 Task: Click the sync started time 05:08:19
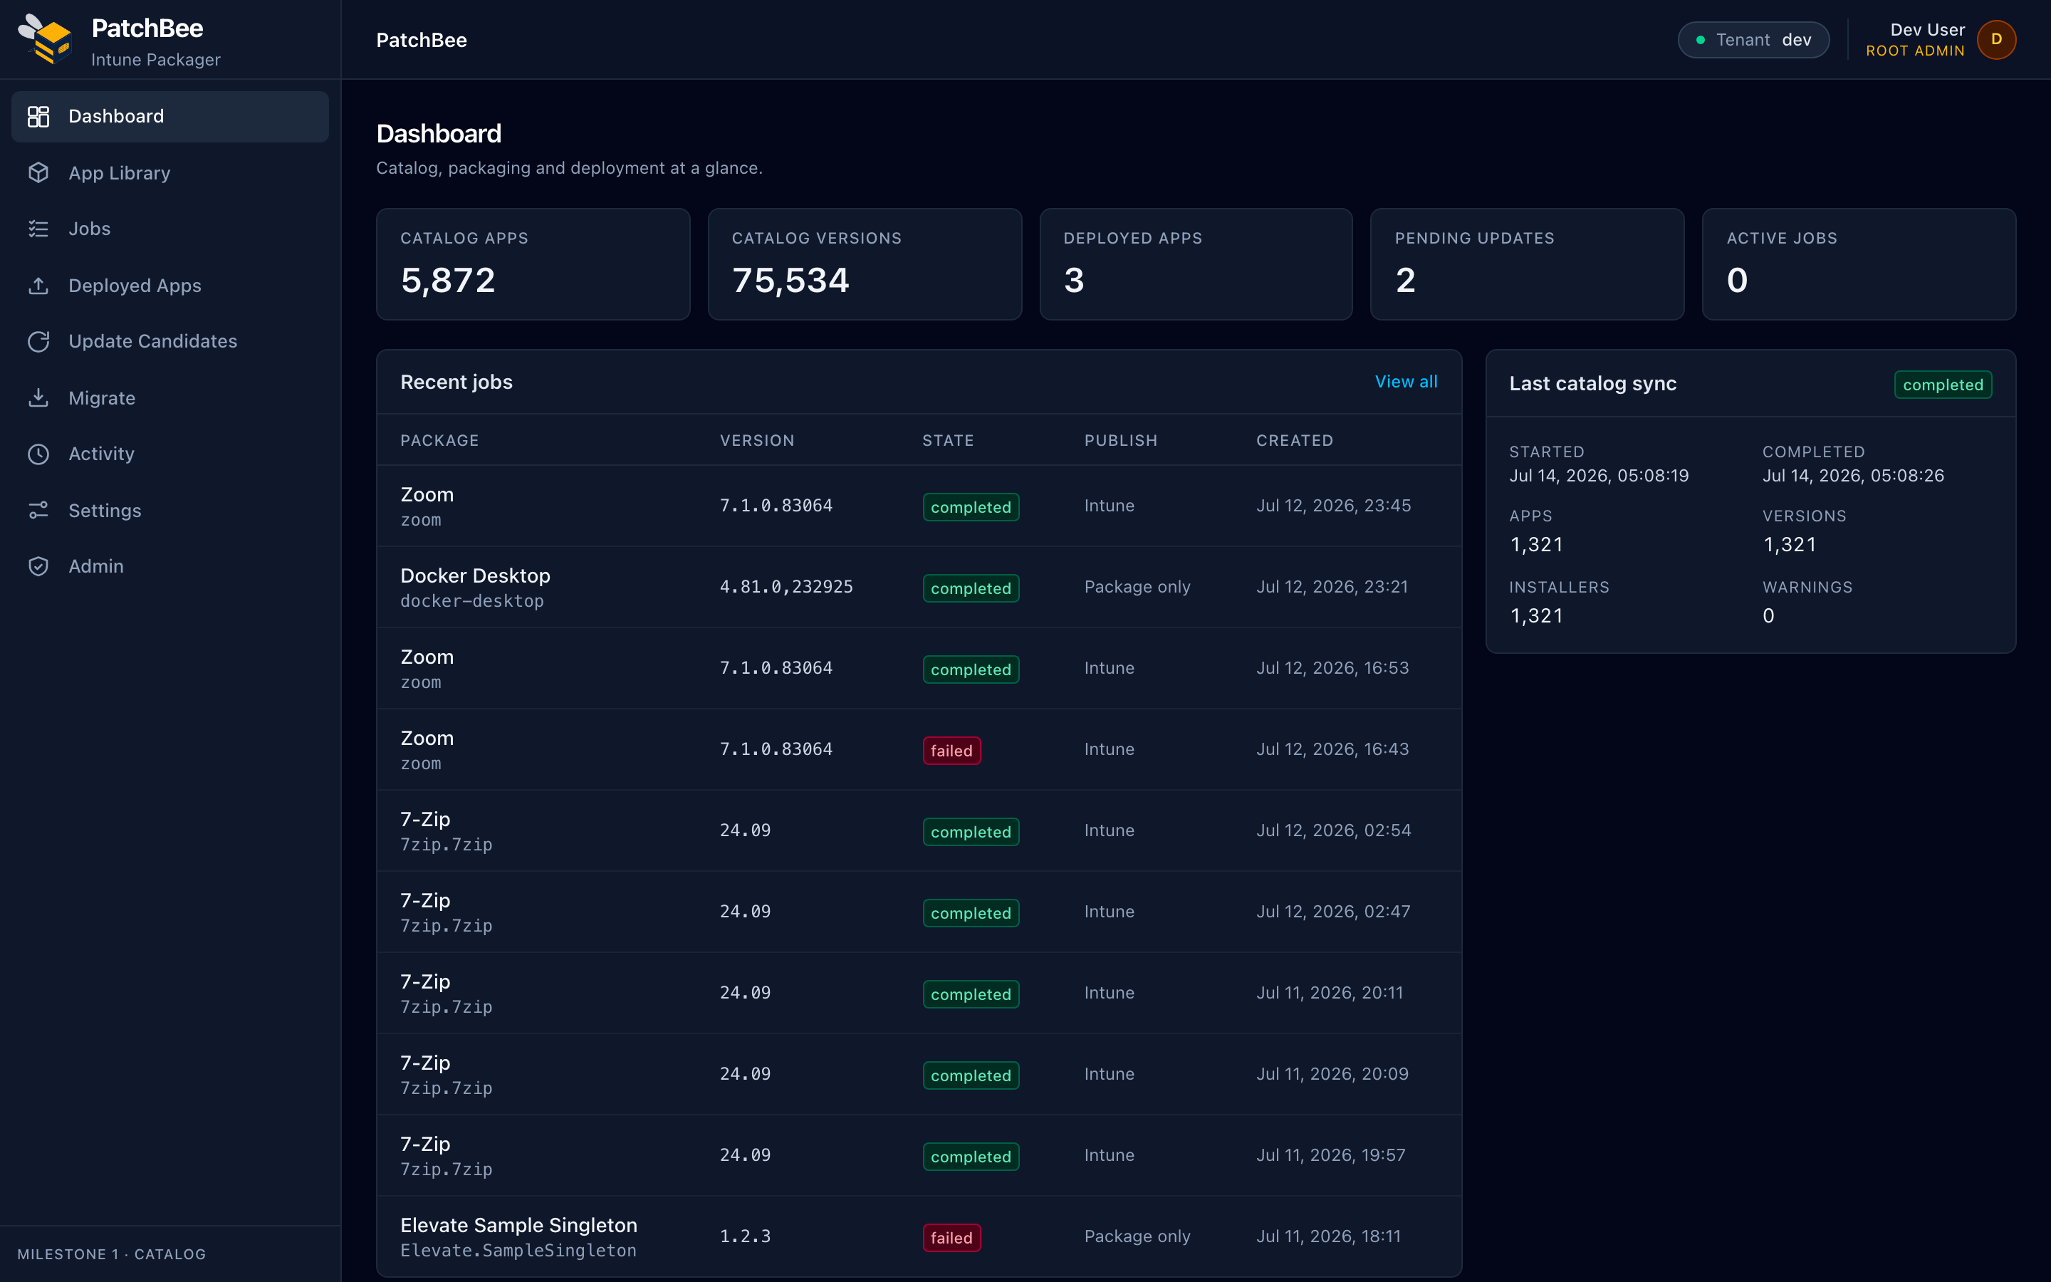[1598, 476]
